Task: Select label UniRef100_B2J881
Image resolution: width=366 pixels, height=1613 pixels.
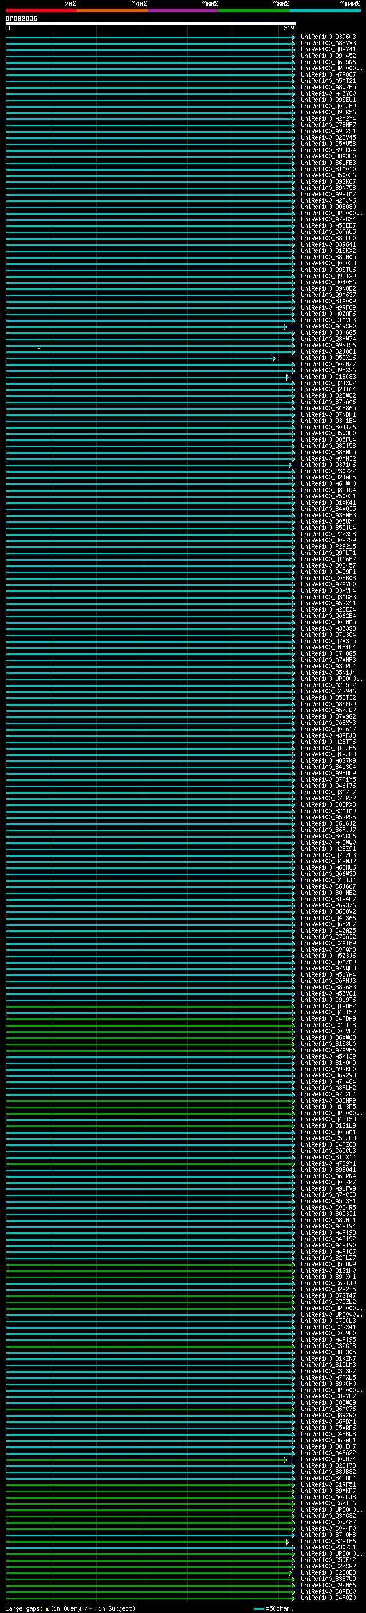Action: 328,352
